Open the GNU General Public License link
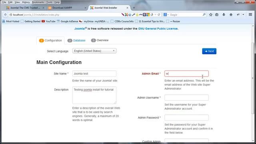256x144 pixels. [158, 28]
